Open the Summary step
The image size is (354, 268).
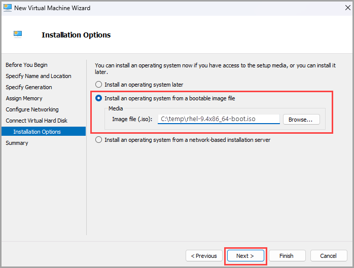(17, 143)
